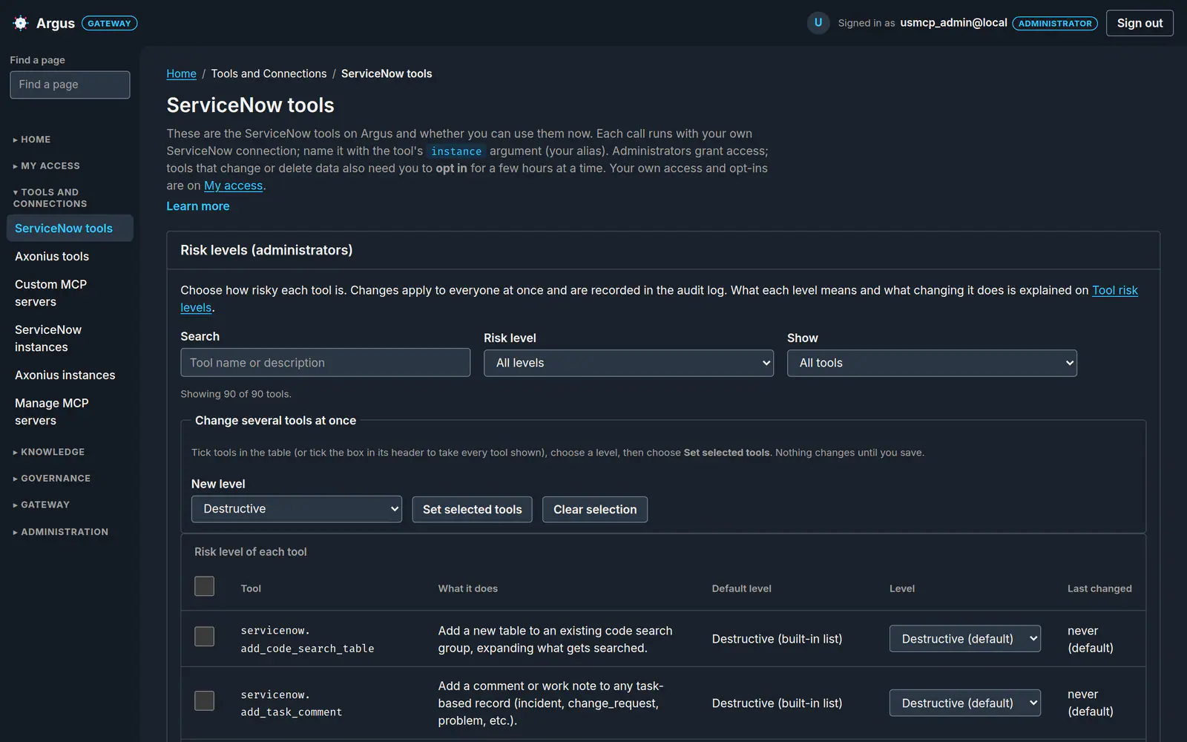Open the Tool risk levels link
This screenshot has width=1187, height=742.
[x=1115, y=290]
